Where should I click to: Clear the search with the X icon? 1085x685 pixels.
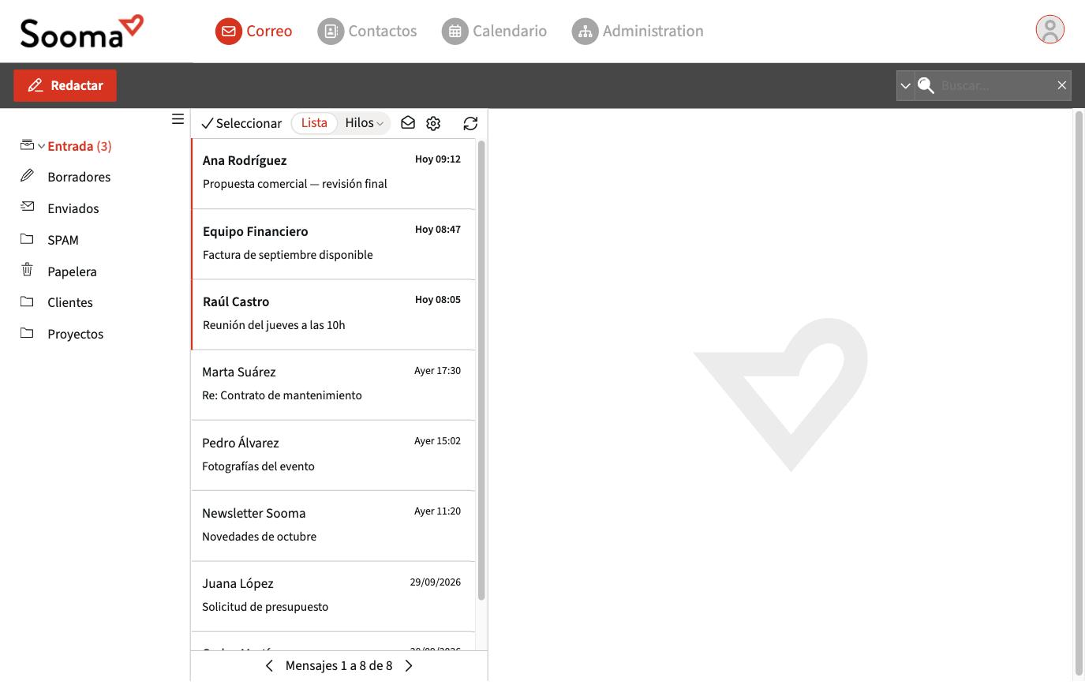click(1061, 85)
